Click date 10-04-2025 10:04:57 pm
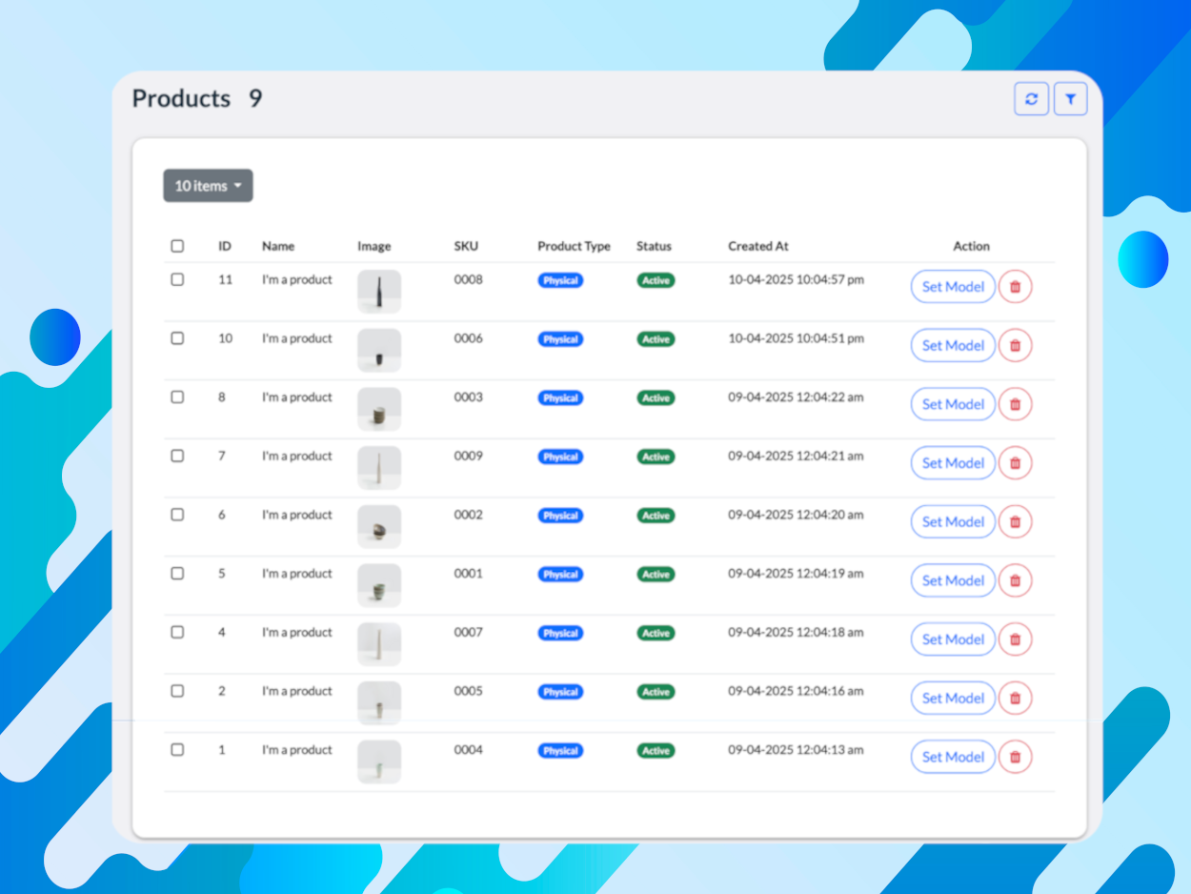1191x894 pixels. [797, 279]
